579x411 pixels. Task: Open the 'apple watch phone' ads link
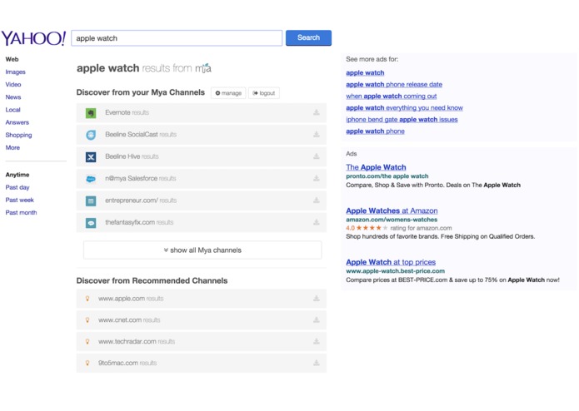375,131
